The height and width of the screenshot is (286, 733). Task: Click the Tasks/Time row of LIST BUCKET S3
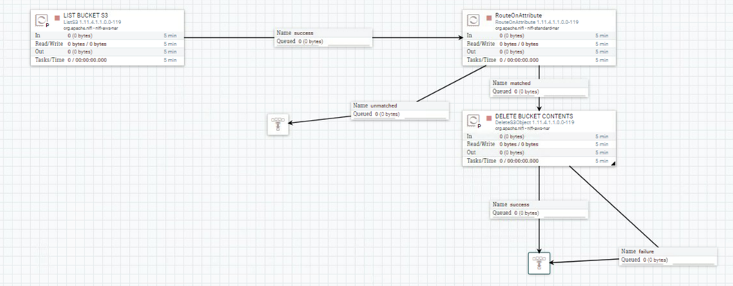108,60
